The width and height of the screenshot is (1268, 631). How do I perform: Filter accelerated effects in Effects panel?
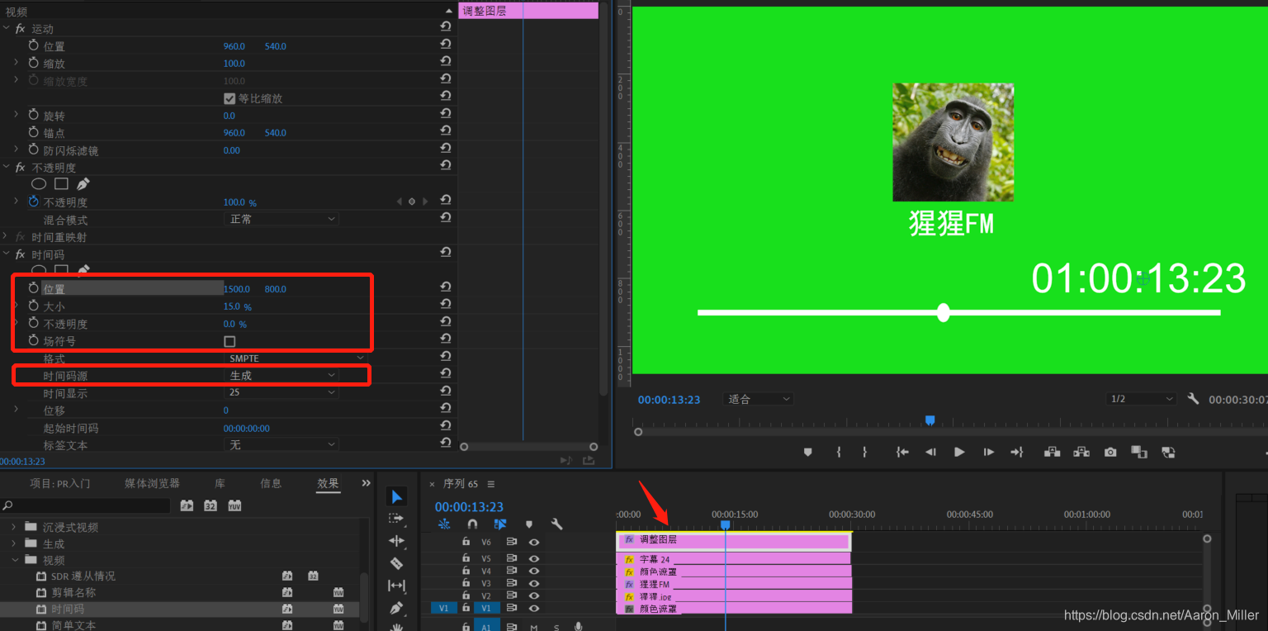(x=187, y=505)
